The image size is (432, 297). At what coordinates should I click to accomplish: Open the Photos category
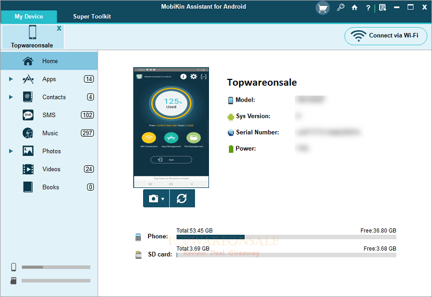49,151
